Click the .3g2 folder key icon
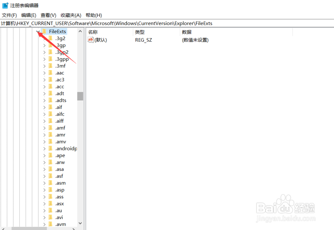Screen dimensions: 334x230 coord(51,38)
